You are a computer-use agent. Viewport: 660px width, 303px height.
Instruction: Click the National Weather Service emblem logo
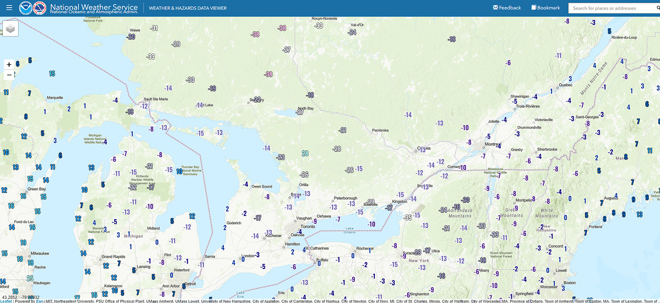tap(40, 8)
